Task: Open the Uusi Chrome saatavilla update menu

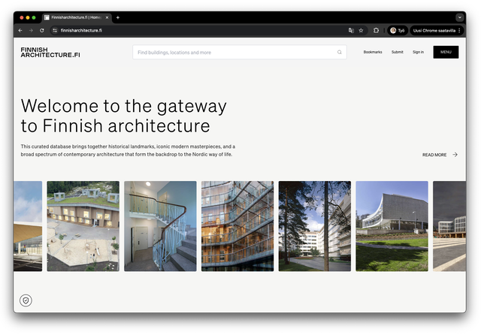Action: pos(436,31)
